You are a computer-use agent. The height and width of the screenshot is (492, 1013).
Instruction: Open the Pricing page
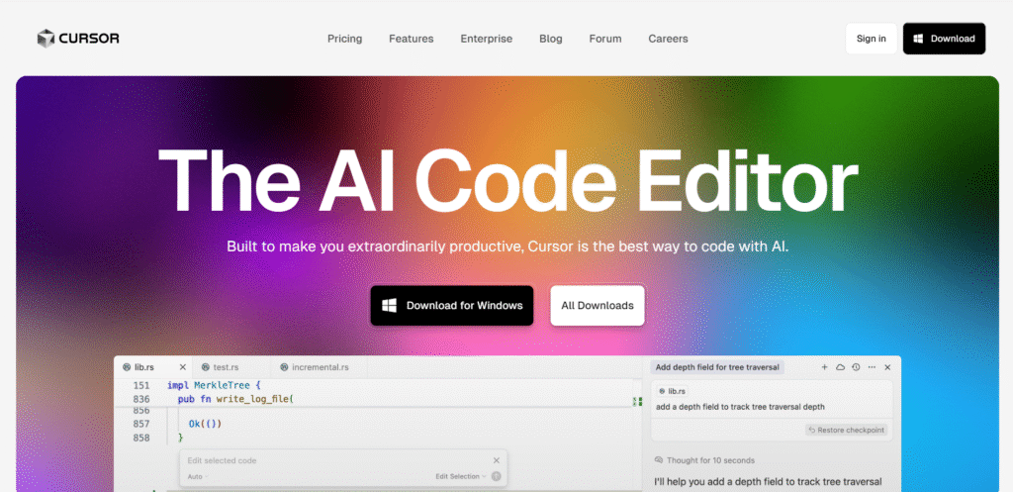point(344,39)
